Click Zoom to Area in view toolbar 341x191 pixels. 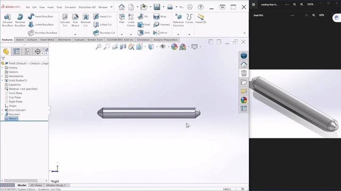click(x=107, y=47)
